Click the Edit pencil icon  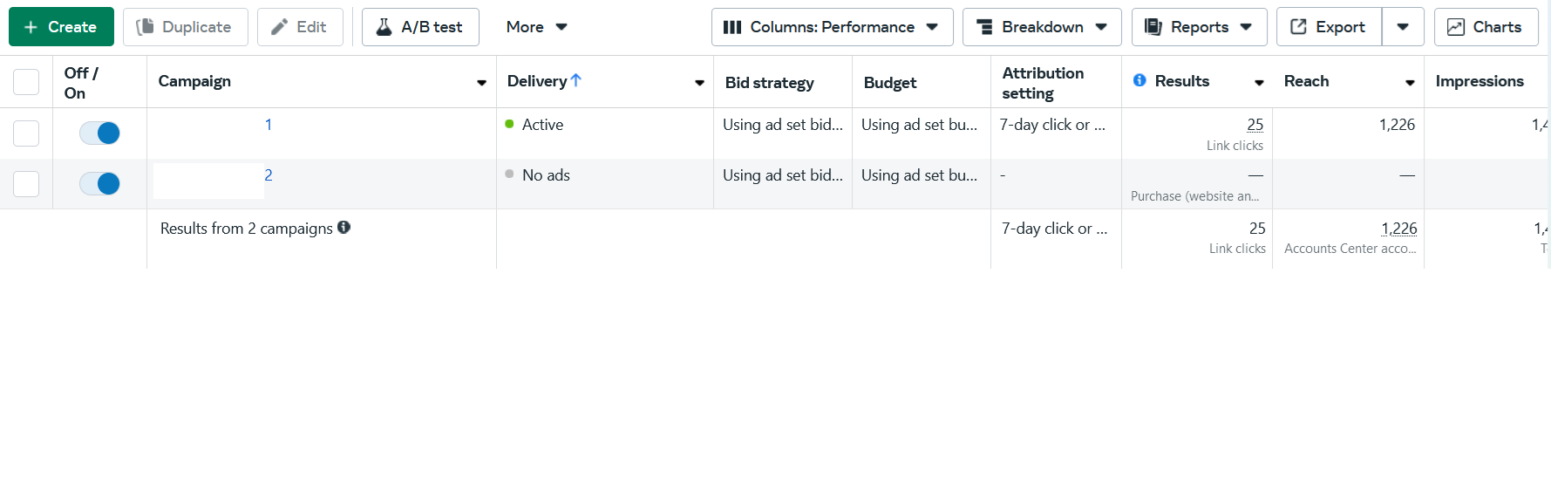pos(279,27)
